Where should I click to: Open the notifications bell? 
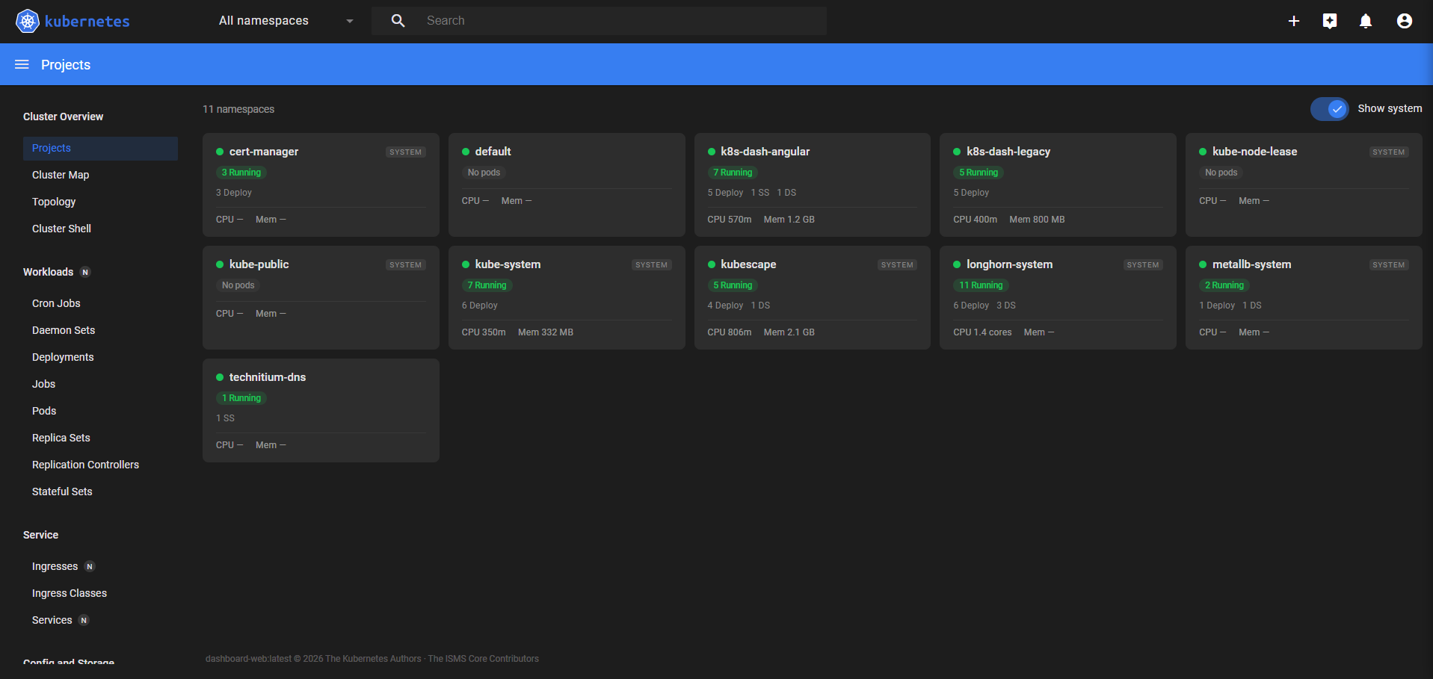pos(1366,21)
